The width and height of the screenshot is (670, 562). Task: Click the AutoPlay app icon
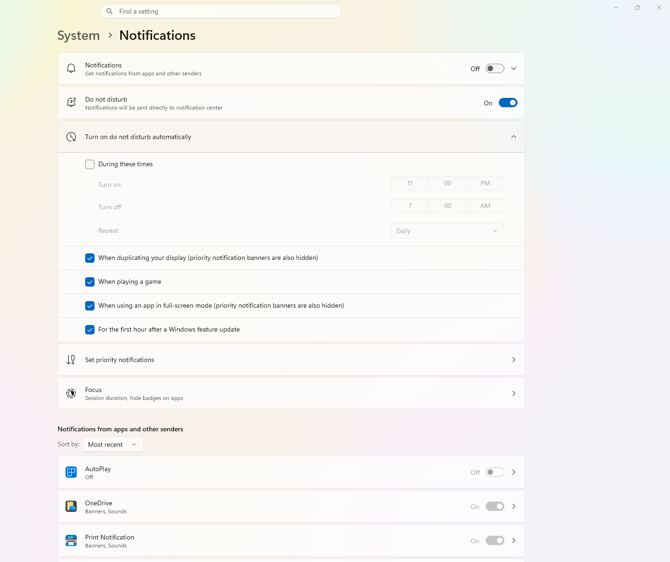(71, 472)
